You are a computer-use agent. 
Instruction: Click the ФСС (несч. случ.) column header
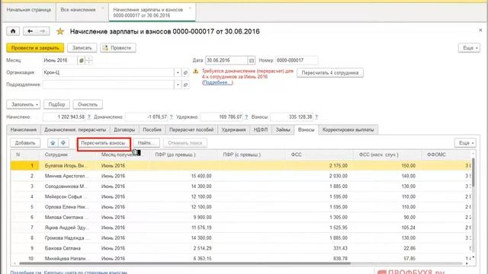point(387,155)
